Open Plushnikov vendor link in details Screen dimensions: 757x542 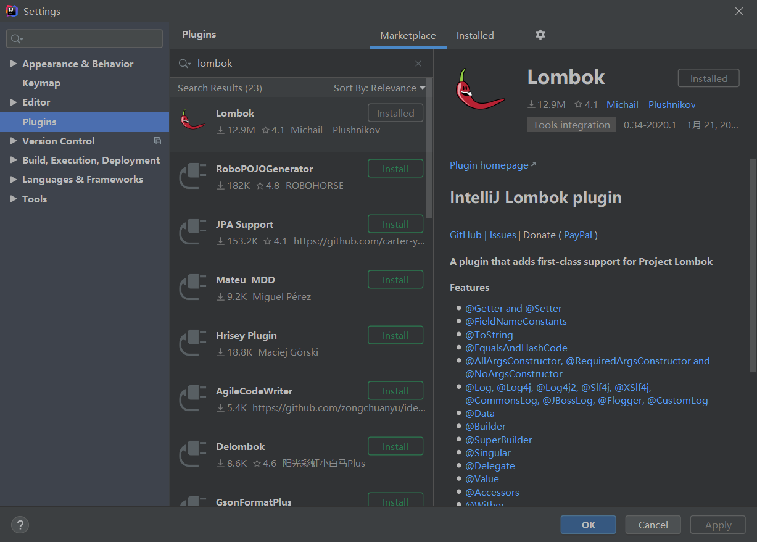(x=672, y=104)
